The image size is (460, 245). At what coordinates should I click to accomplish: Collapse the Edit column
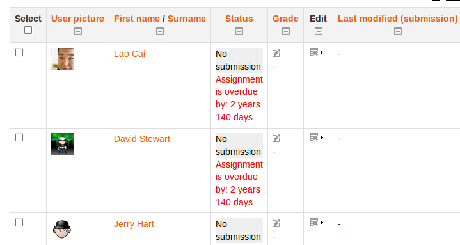[x=319, y=31]
